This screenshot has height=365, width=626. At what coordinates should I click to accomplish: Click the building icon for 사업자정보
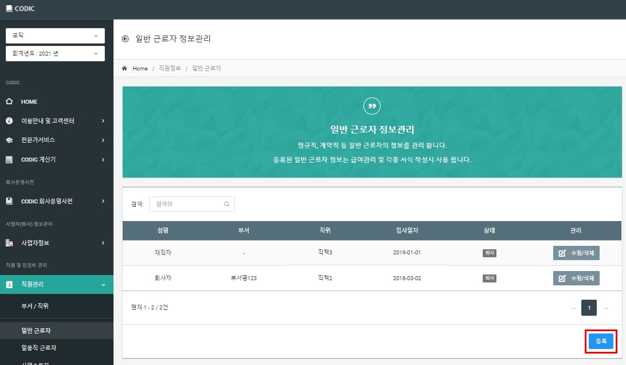tap(9, 242)
